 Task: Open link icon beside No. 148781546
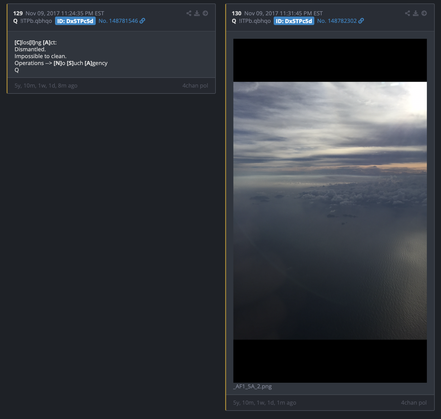[x=142, y=21]
